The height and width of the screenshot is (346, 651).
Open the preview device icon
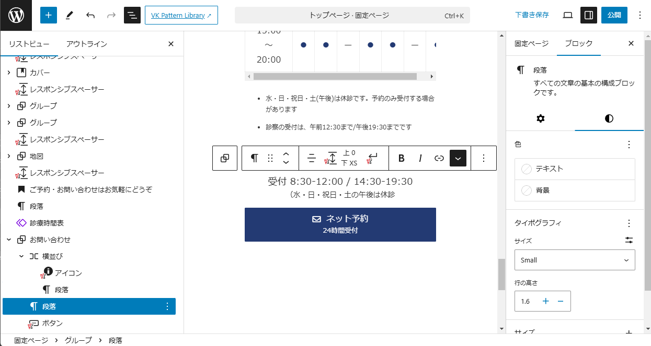click(568, 15)
